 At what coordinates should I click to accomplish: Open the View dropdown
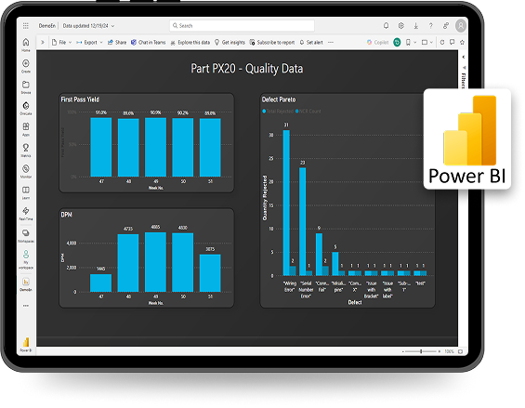pyautogui.click(x=427, y=42)
